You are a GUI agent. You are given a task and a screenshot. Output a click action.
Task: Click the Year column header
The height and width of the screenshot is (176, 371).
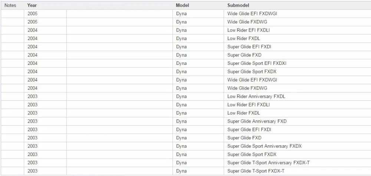tap(32, 5)
